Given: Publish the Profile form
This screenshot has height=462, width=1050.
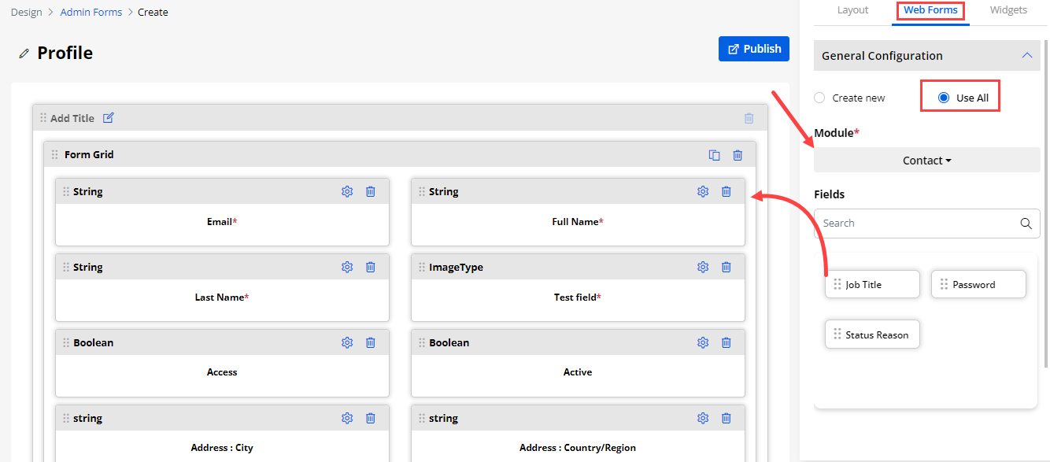Looking at the screenshot, I should point(753,49).
